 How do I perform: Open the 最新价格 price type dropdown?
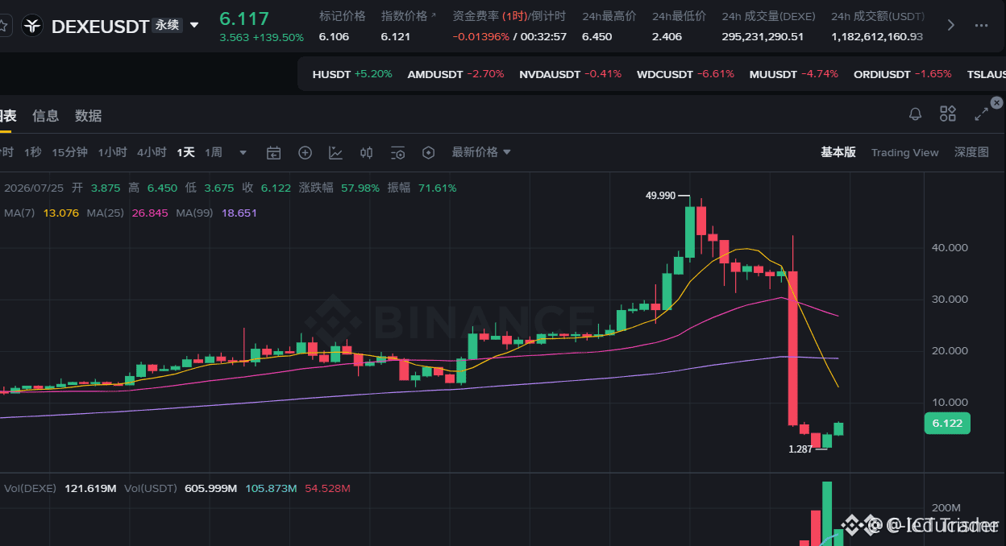(x=481, y=152)
